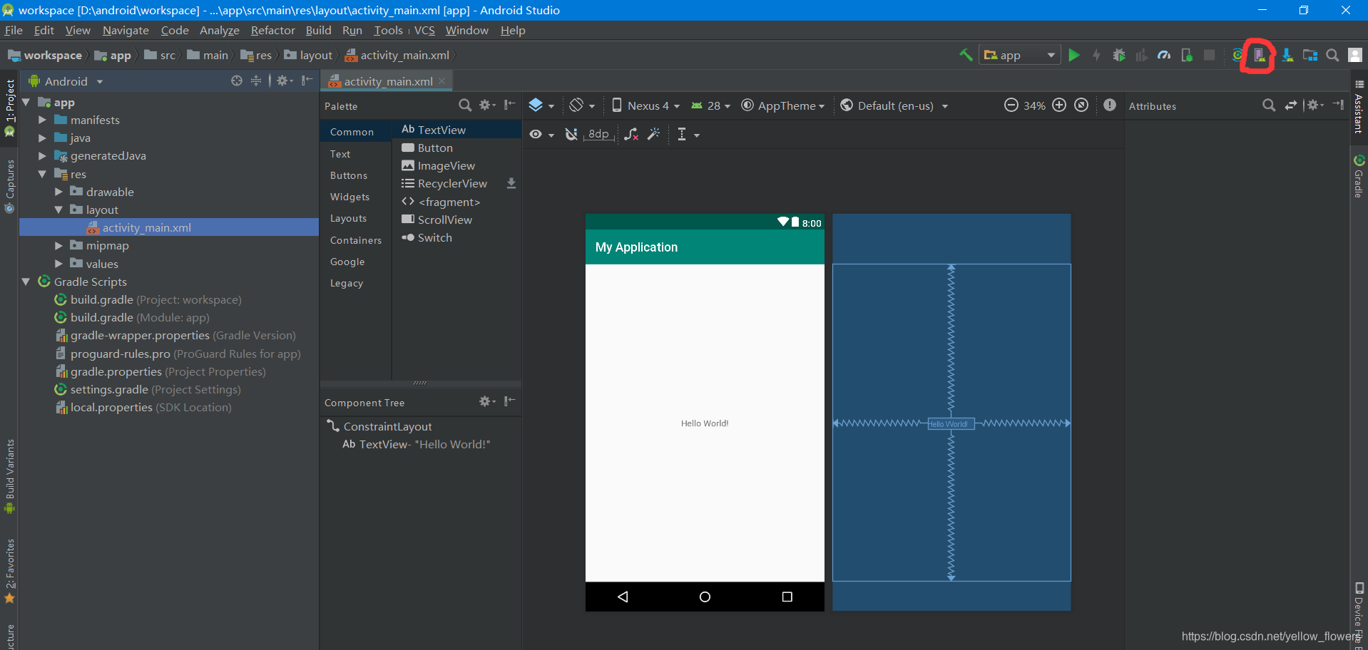Select the Layouts palette category

[x=348, y=218]
